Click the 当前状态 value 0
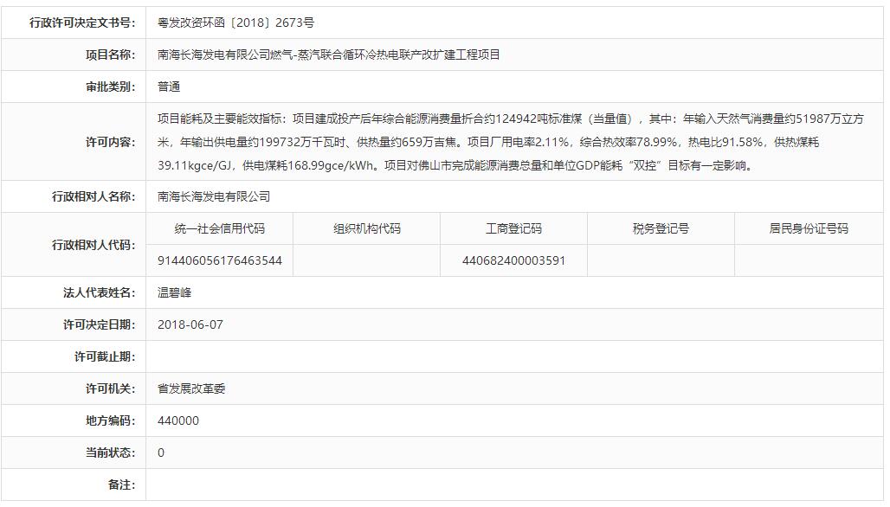Image resolution: width=890 pixels, height=507 pixels. click(161, 453)
